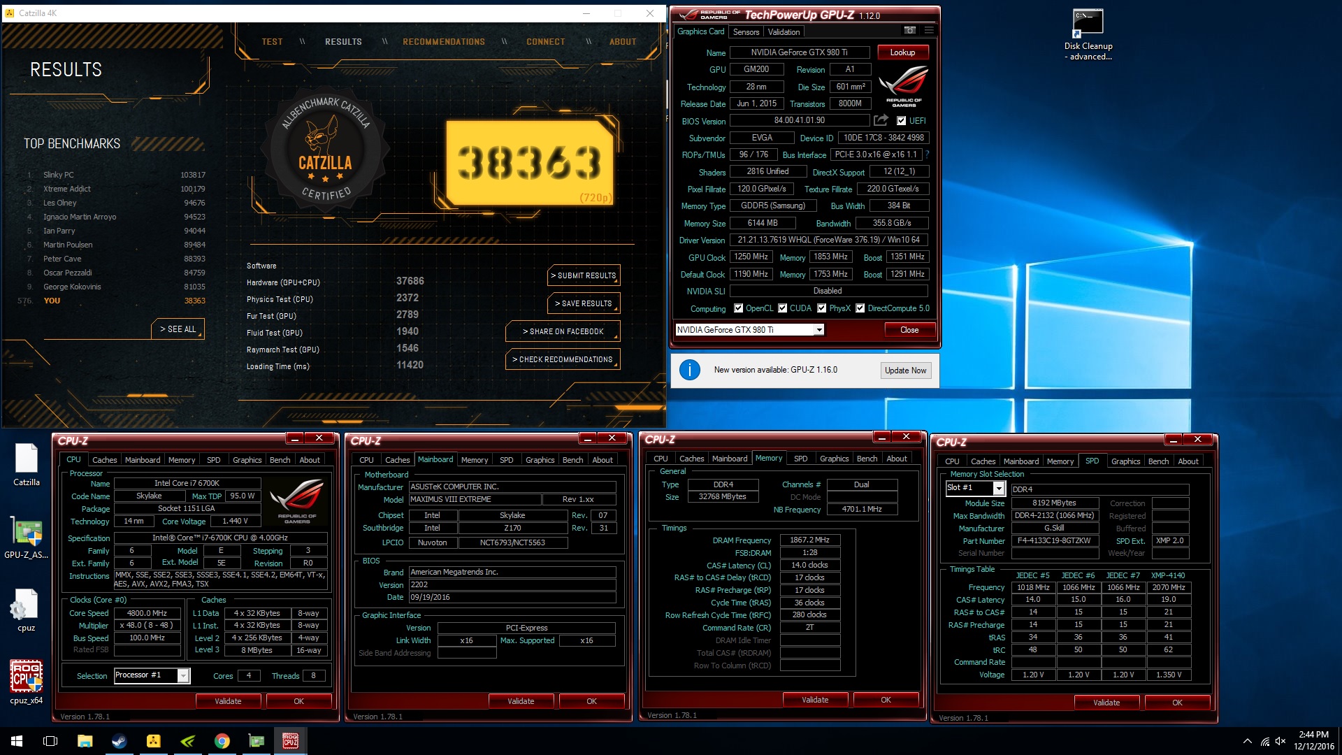Click SHARE ON FACEBOOK in Catzilla
The image size is (1342, 755).
point(563,331)
